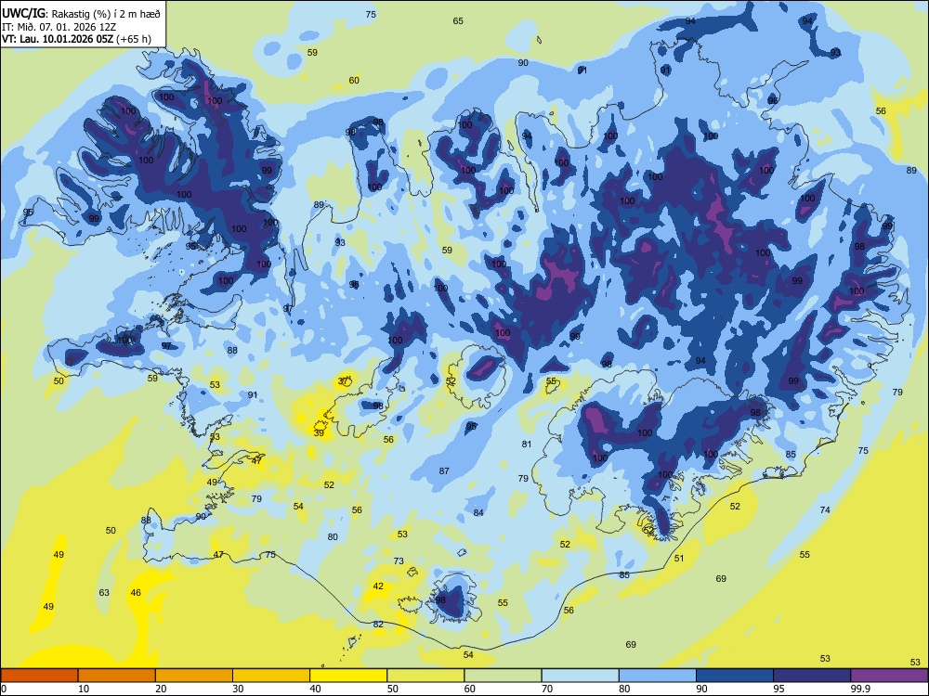
Task: Click the humidity value '74' on the map
Action: (825, 509)
